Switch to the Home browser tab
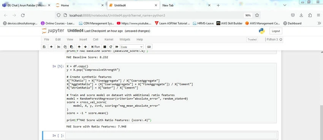 click(x=80, y=5)
